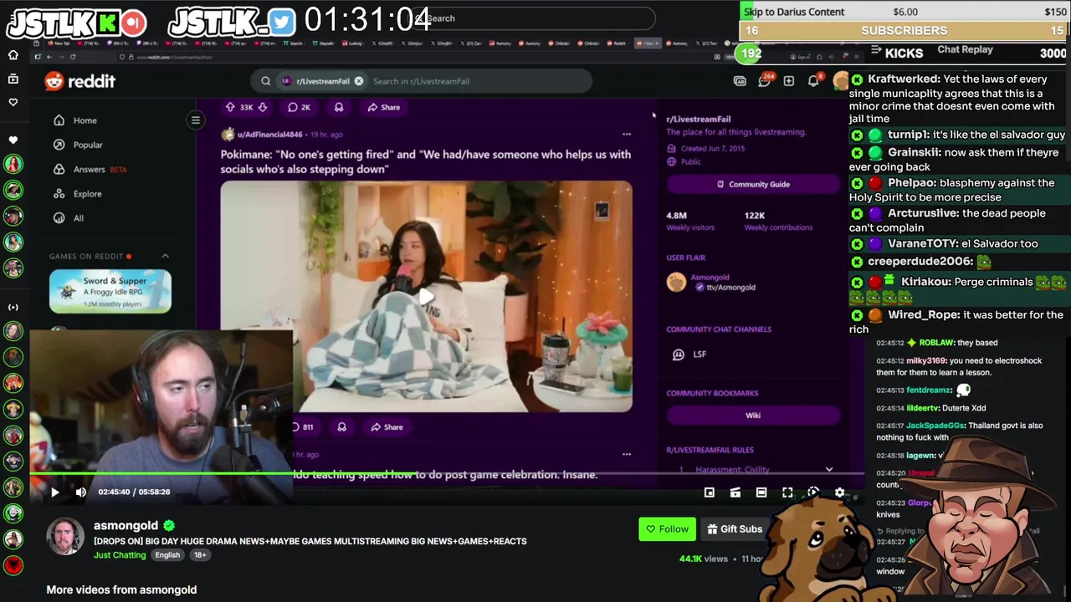1071x602 pixels.
Task: Click the search magnifier icon in Reddit
Action: [266, 81]
